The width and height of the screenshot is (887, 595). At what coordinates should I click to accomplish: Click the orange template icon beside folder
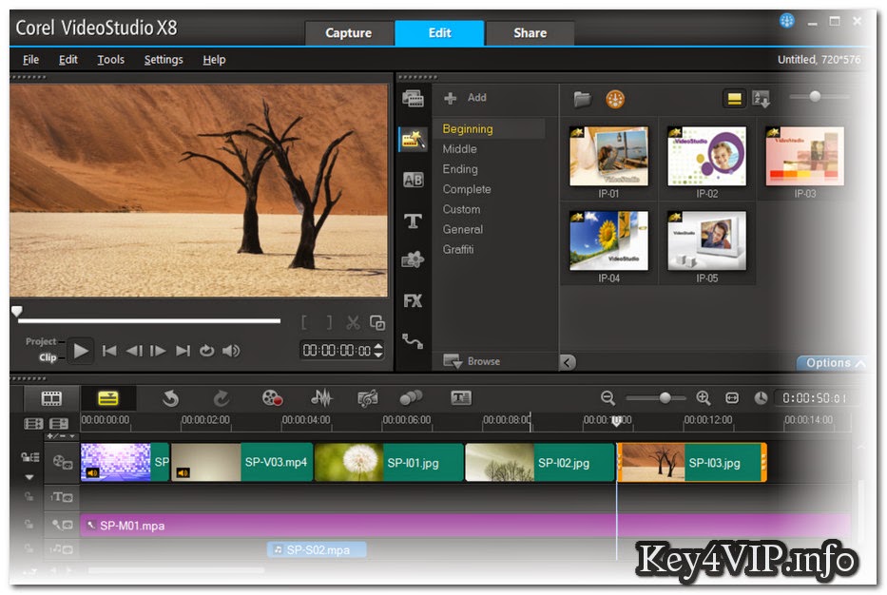[x=615, y=99]
